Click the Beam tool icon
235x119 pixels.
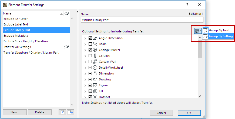pyautogui.click(x=95, y=44)
